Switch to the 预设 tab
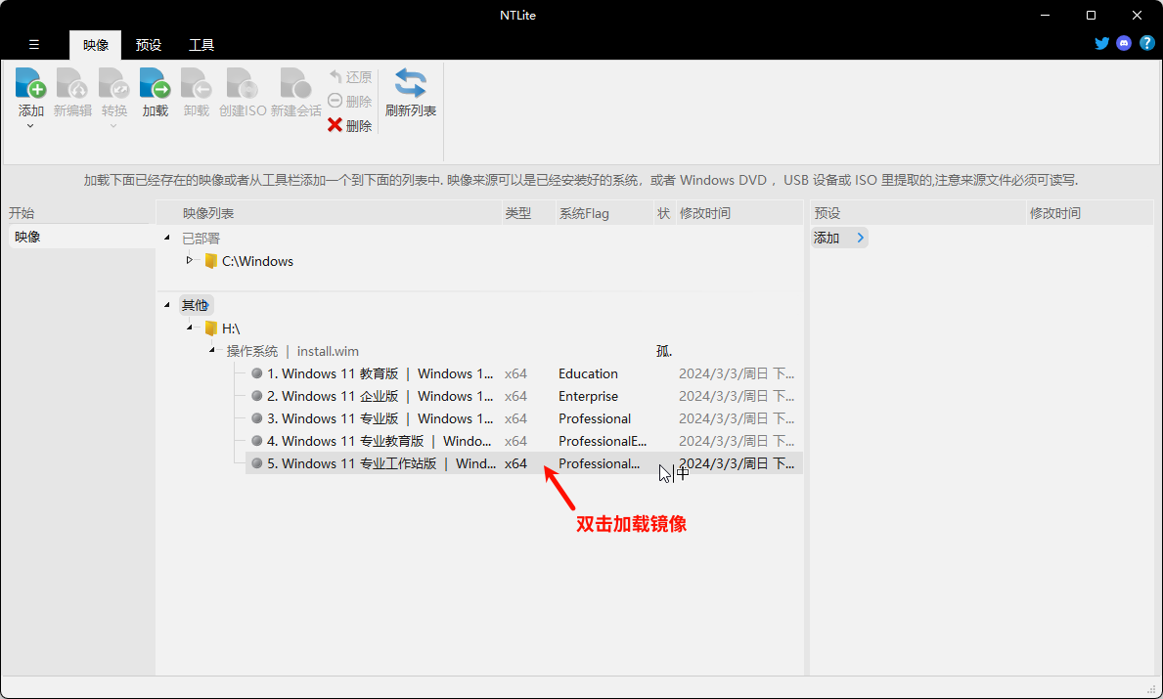 tap(149, 45)
